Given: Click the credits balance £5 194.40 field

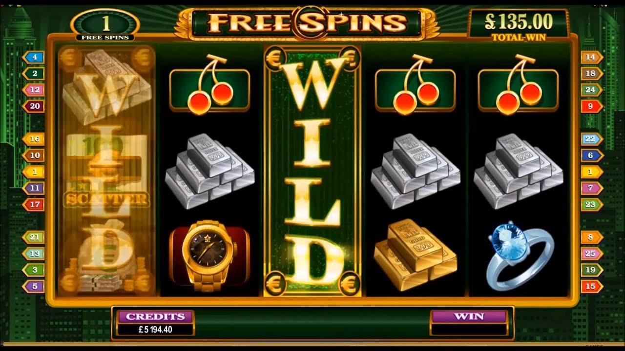Looking at the screenshot, I should pyautogui.click(x=155, y=330).
